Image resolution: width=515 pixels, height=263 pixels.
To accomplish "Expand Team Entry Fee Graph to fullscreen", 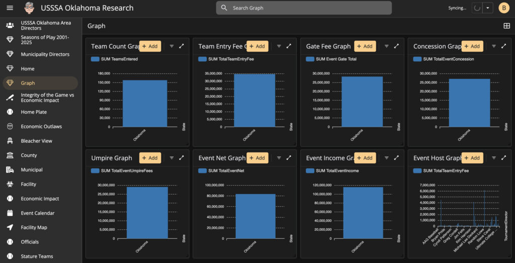I will [x=289, y=46].
